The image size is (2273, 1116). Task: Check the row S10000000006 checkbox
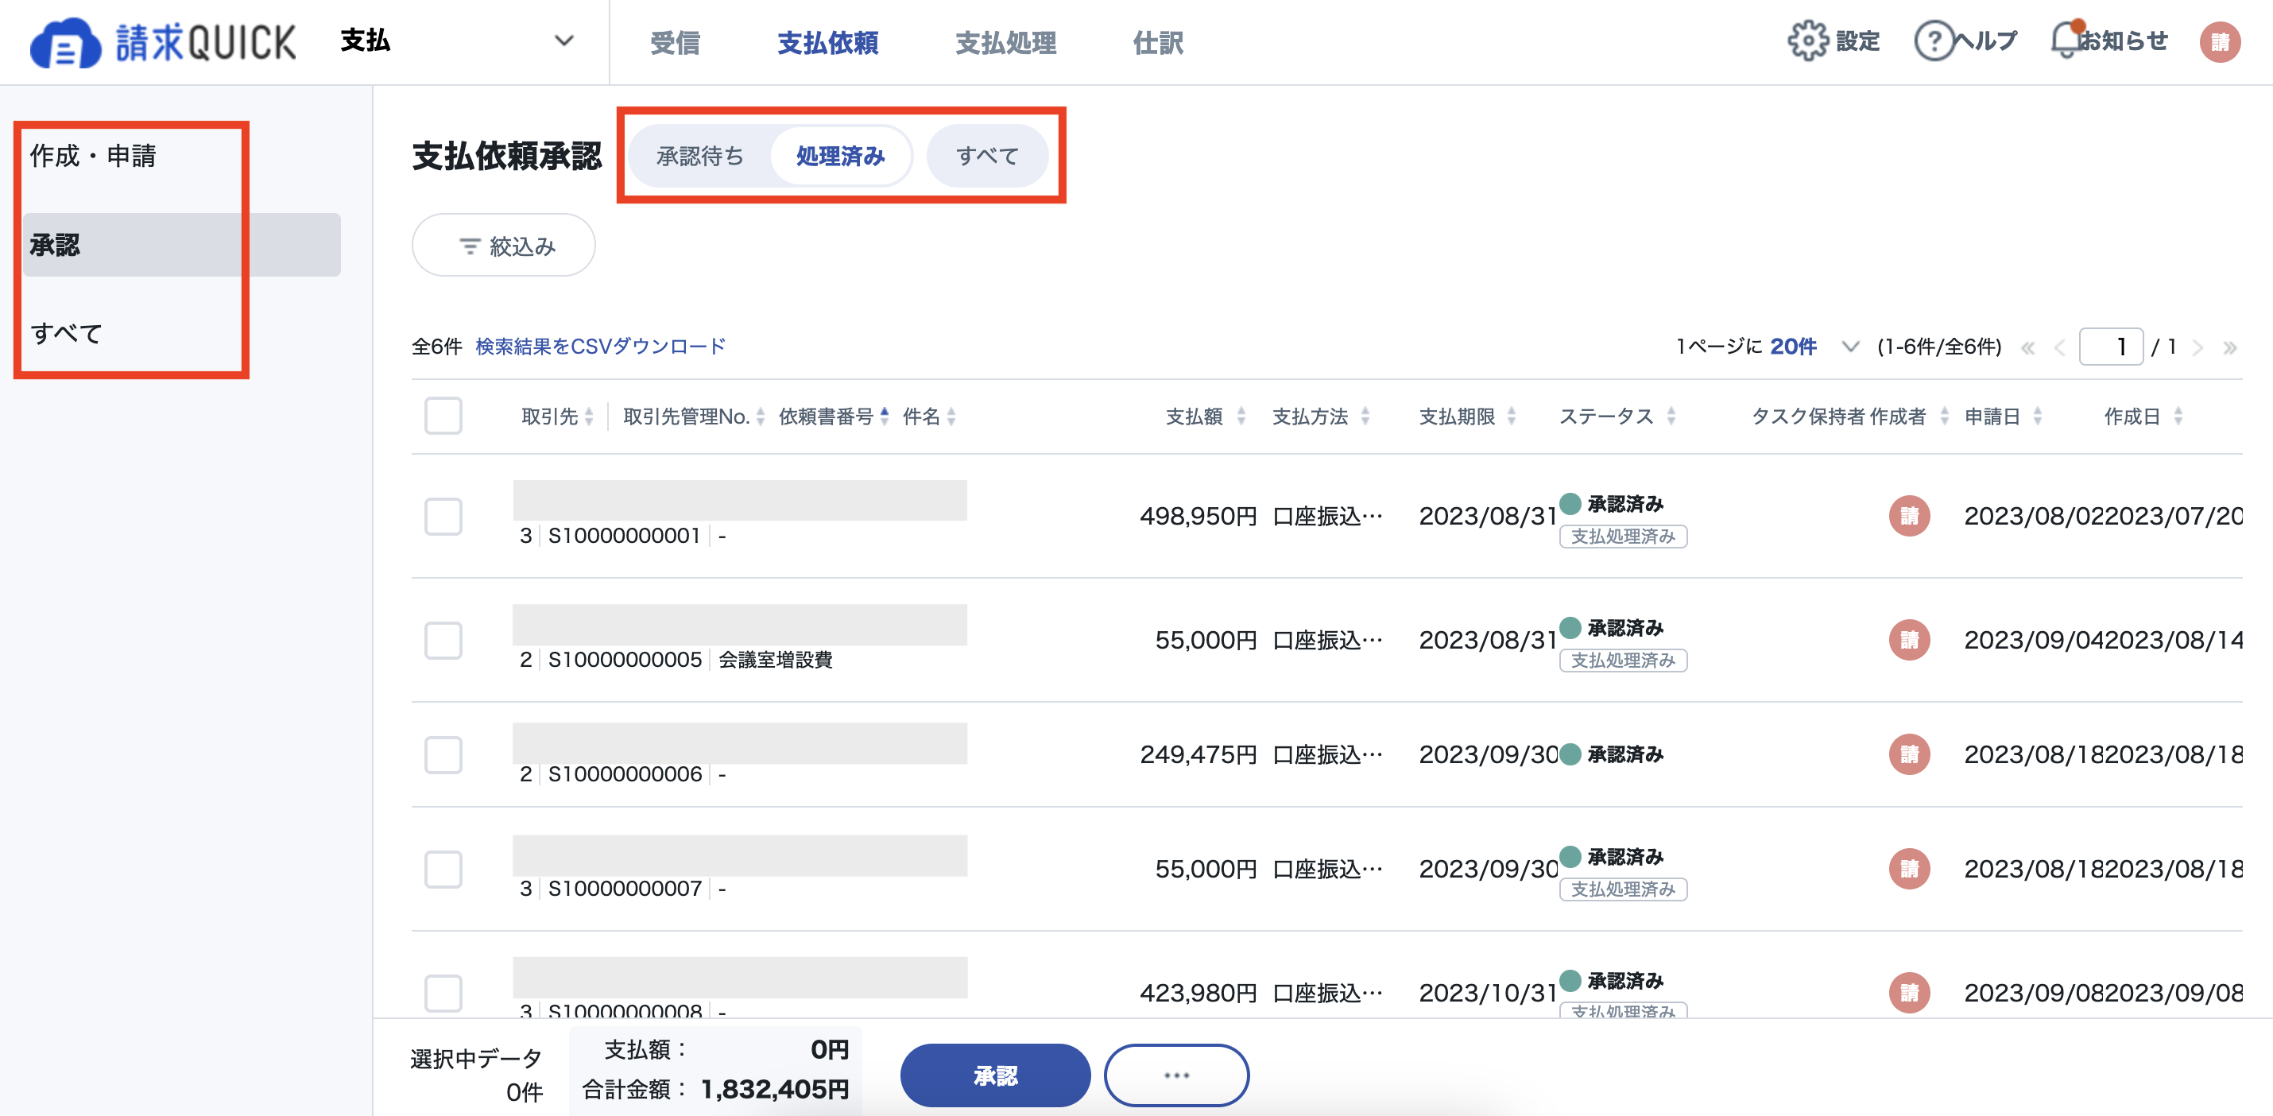pyautogui.click(x=443, y=754)
